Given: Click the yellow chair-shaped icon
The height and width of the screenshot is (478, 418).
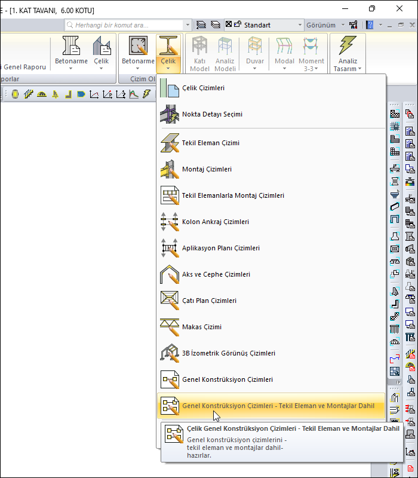Looking at the screenshot, I should pyautogui.click(x=55, y=94).
